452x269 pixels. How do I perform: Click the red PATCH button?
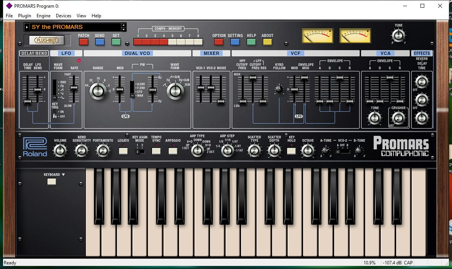point(84,42)
